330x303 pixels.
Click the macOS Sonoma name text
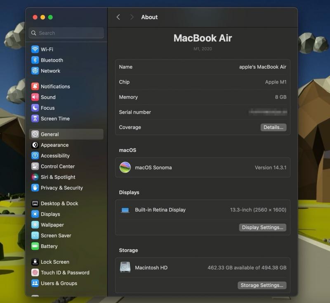(153, 168)
